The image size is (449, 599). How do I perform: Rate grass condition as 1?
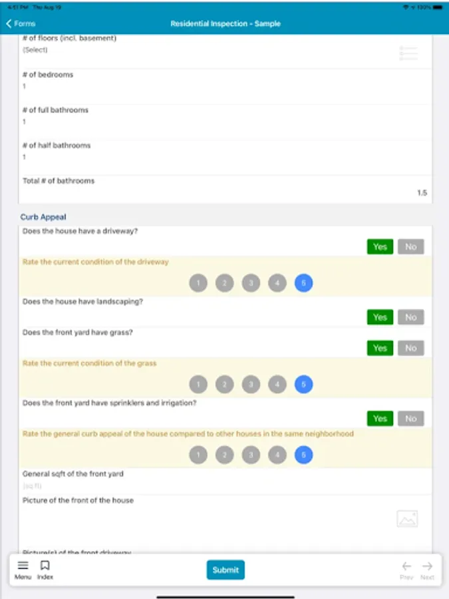point(198,385)
